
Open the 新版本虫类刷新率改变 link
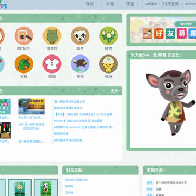(x=68, y=108)
